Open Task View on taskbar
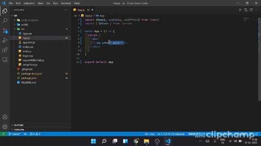261x146 pixels. 115,141
